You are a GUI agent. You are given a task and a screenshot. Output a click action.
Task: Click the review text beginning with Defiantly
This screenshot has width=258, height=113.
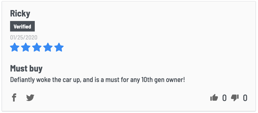pos(98,80)
